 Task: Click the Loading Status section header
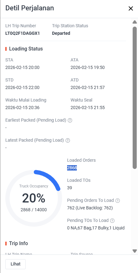(x=26, y=49)
